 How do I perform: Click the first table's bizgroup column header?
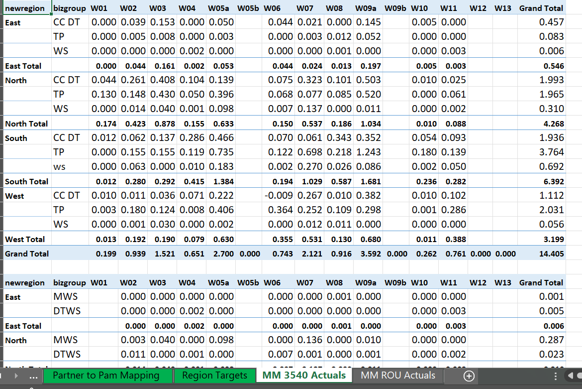(x=69, y=8)
